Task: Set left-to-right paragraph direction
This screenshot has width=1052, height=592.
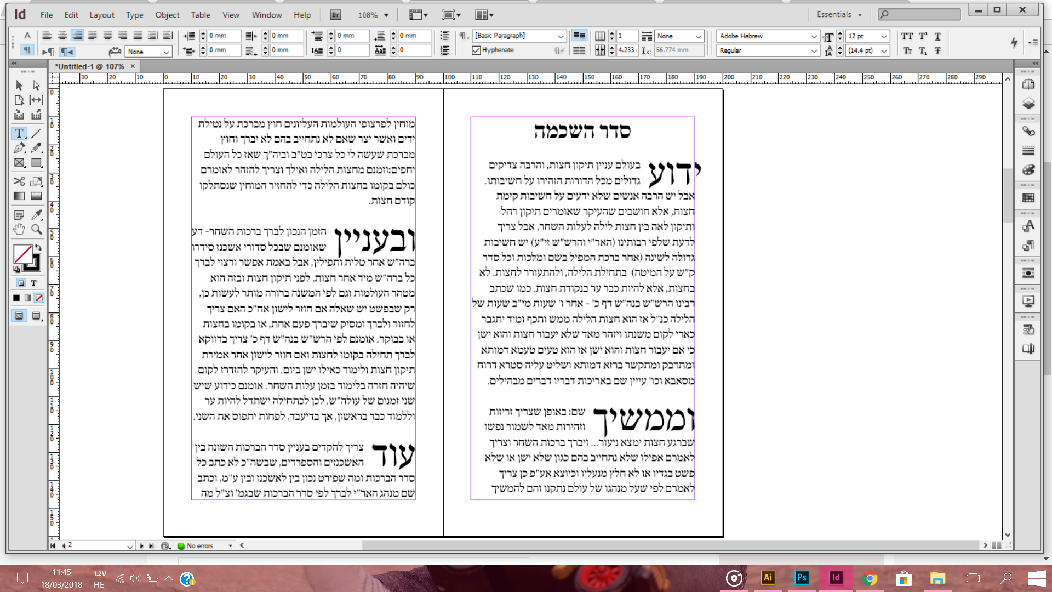Action: coord(48,52)
